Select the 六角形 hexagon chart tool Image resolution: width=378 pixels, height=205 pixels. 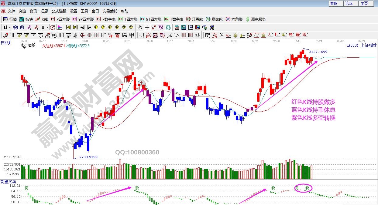[x=234, y=19]
